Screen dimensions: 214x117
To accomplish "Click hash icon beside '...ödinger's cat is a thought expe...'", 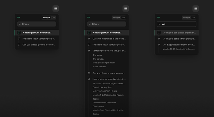I will 159,39.
